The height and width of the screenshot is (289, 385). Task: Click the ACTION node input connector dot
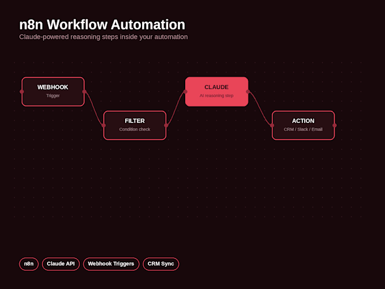click(272, 125)
